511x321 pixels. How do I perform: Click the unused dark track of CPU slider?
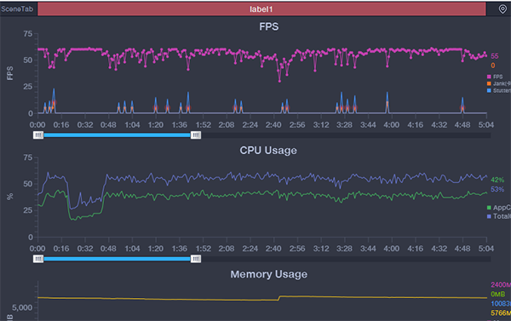point(346,259)
